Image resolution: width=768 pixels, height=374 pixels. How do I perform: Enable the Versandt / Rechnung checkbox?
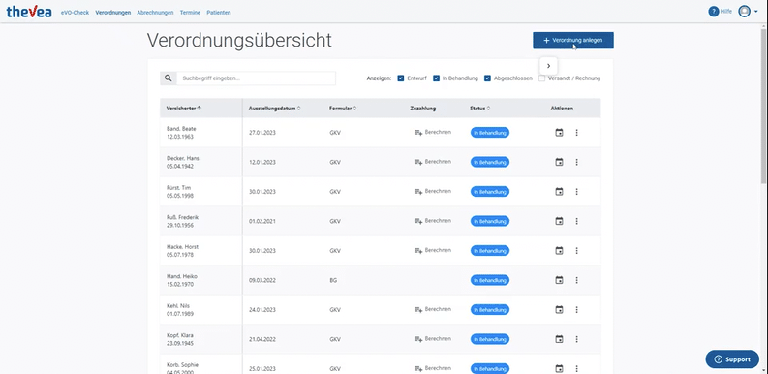pos(541,78)
